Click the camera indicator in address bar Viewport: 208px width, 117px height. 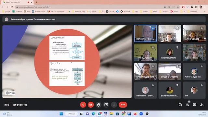[x=165, y=7]
